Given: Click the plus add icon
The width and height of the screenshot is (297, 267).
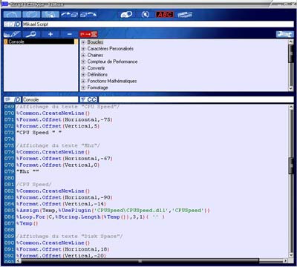Looking at the screenshot, I should (x=50, y=34).
